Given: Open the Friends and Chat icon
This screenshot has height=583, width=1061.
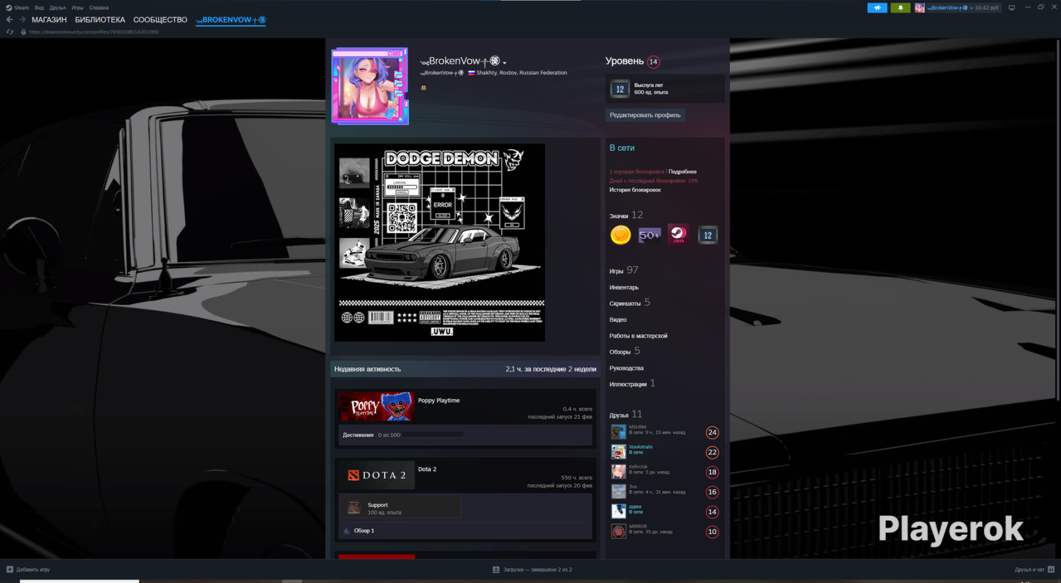Looking at the screenshot, I should click(1050, 569).
